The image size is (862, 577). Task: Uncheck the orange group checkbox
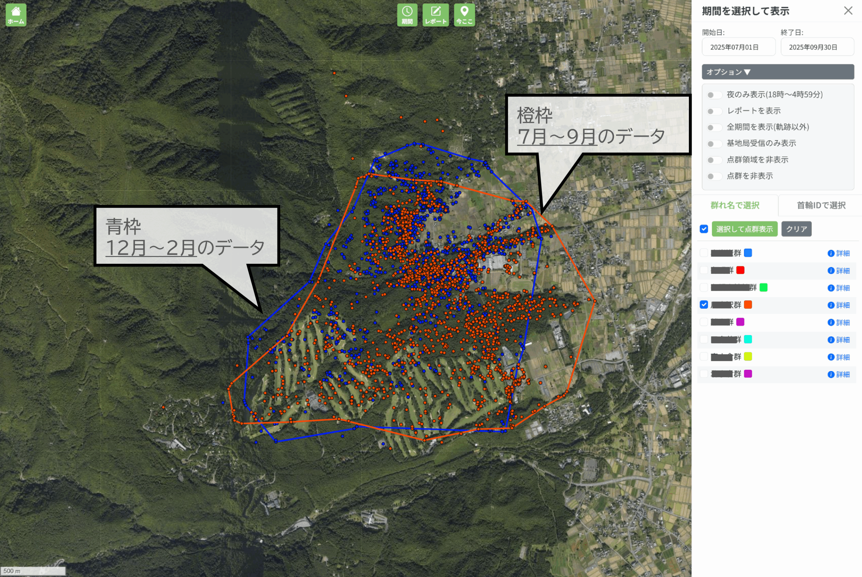[704, 305]
